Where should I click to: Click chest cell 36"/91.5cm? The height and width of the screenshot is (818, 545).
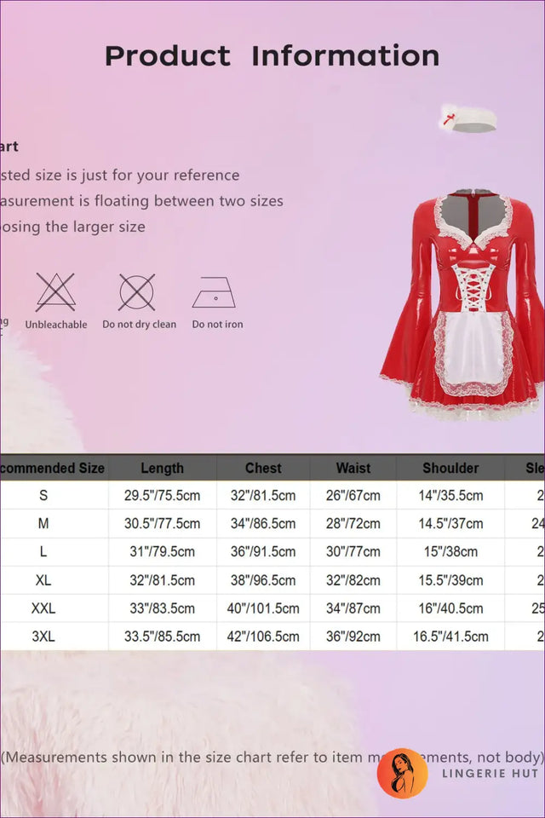tap(263, 551)
